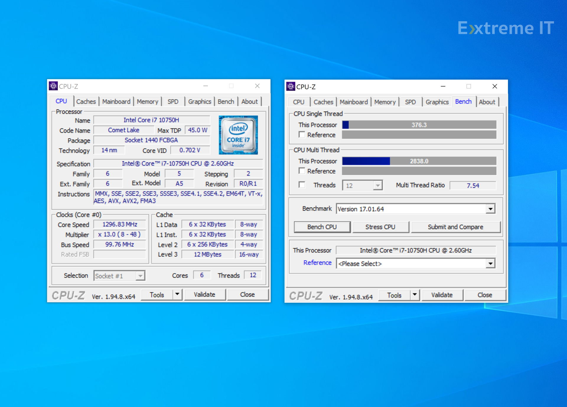Close the left CPU-Z window with X
The height and width of the screenshot is (407, 567).
257,86
